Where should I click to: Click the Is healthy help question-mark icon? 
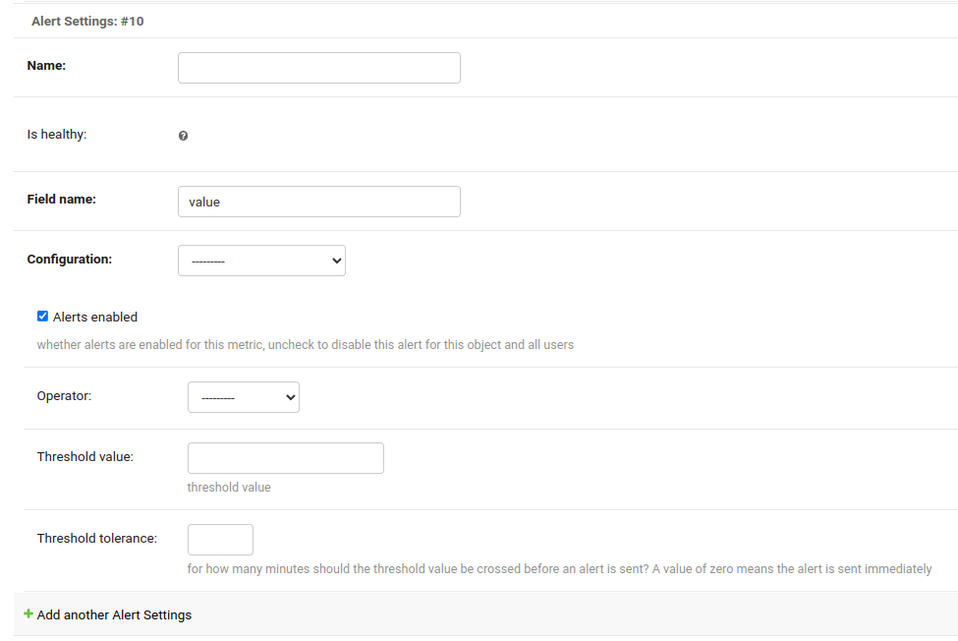pyautogui.click(x=183, y=136)
